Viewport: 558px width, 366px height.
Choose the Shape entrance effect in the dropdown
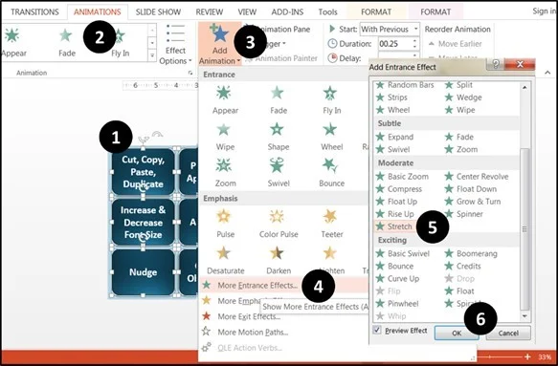click(x=278, y=137)
